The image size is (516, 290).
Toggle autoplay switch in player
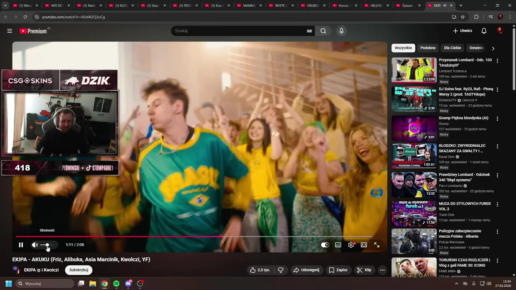(325, 245)
